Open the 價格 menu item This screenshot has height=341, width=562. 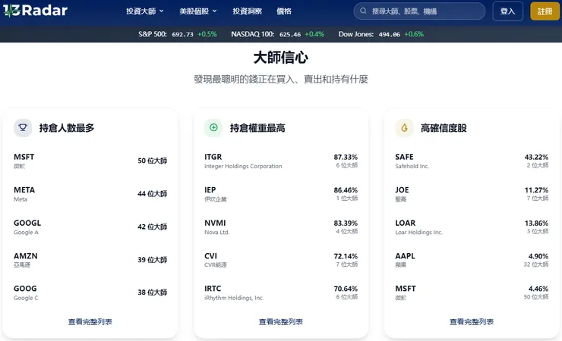point(284,11)
